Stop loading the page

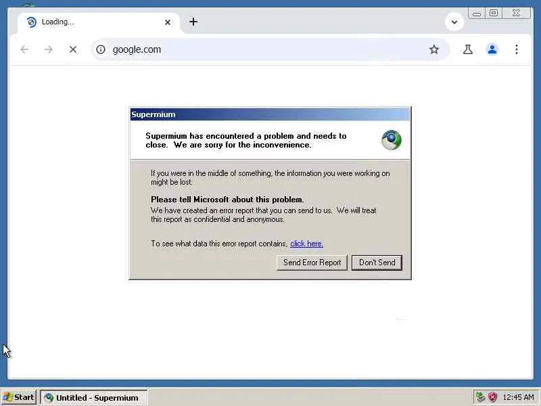(73, 49)
